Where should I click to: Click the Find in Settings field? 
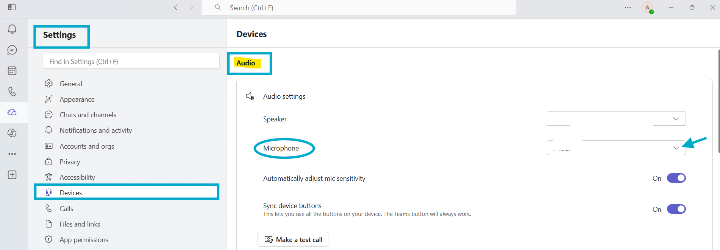pyautogui.click(x=131, y=61)
